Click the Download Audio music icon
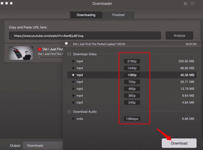This screenshot has height=150, width=203. [69, 112]
